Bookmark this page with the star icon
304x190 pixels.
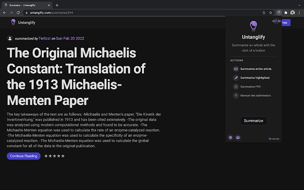(x=270, y=12)
